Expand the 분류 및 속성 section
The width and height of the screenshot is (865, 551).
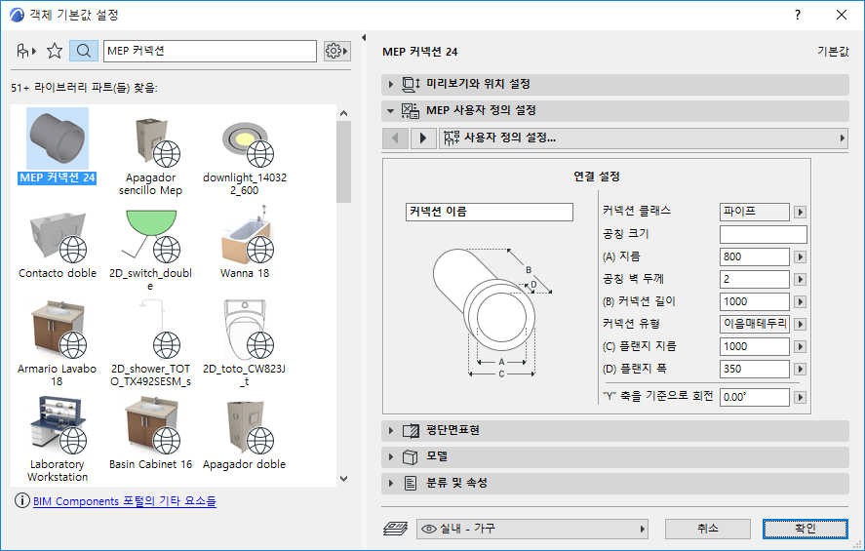pyautogui.click(x=391, y=483)
